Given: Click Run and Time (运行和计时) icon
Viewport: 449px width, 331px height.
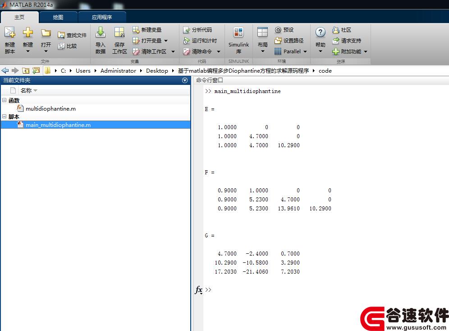Looking at the screenshot, I should (x=187, y=41).
